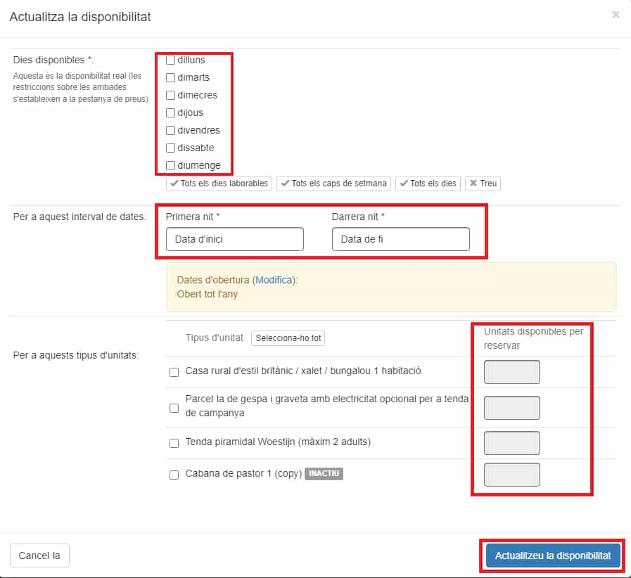The width and height of the screenshot is (631, 578).
Task: Check the Tenda piramidal Woestijn unit
Action: pyautogui.click(x=174, y=443)
